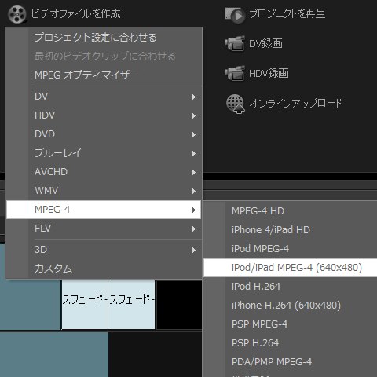Expand DVD submenu arrow
Viewport: 377px width, 377px height.
click(194, 134)
